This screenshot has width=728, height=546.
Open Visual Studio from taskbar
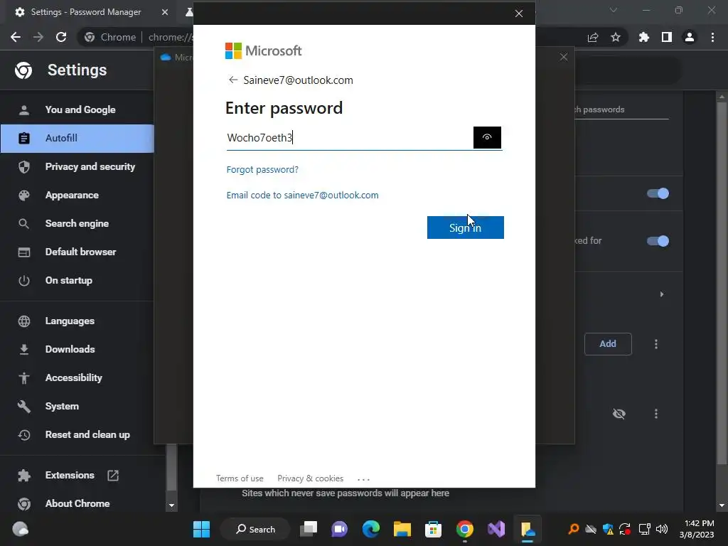point(496,529)
